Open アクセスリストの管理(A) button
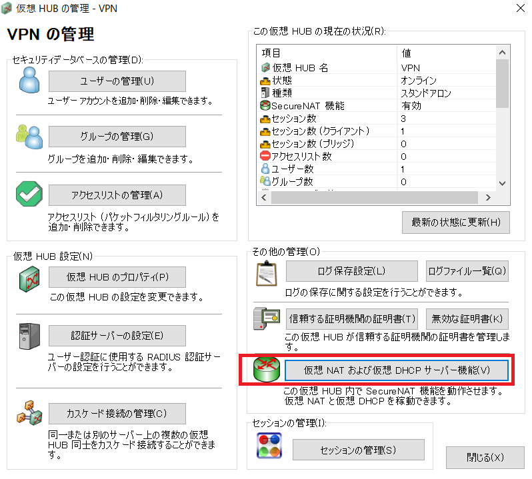The width and height of the screenshot is (532, 479). [x=117, y=195]
